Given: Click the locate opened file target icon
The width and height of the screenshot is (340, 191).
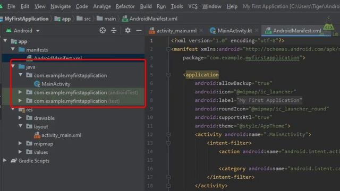Looking at the screenshot, I should click(103, 31).
